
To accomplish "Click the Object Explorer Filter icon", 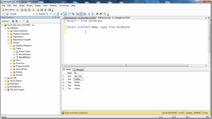I will pyautogui.click(x=24, y=21).
